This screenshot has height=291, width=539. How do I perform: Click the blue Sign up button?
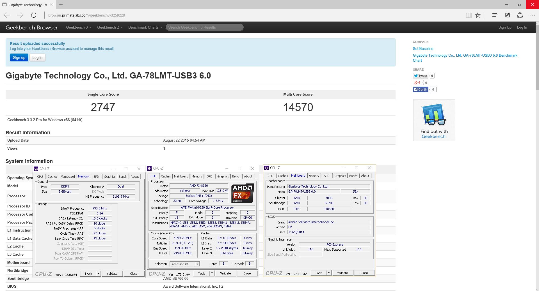[19, 57]
